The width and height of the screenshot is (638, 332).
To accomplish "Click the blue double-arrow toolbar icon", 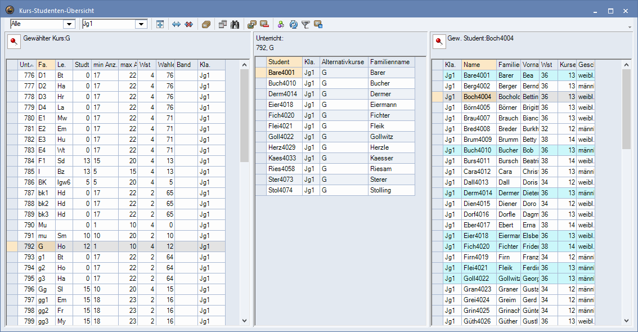I will point(176,24).
